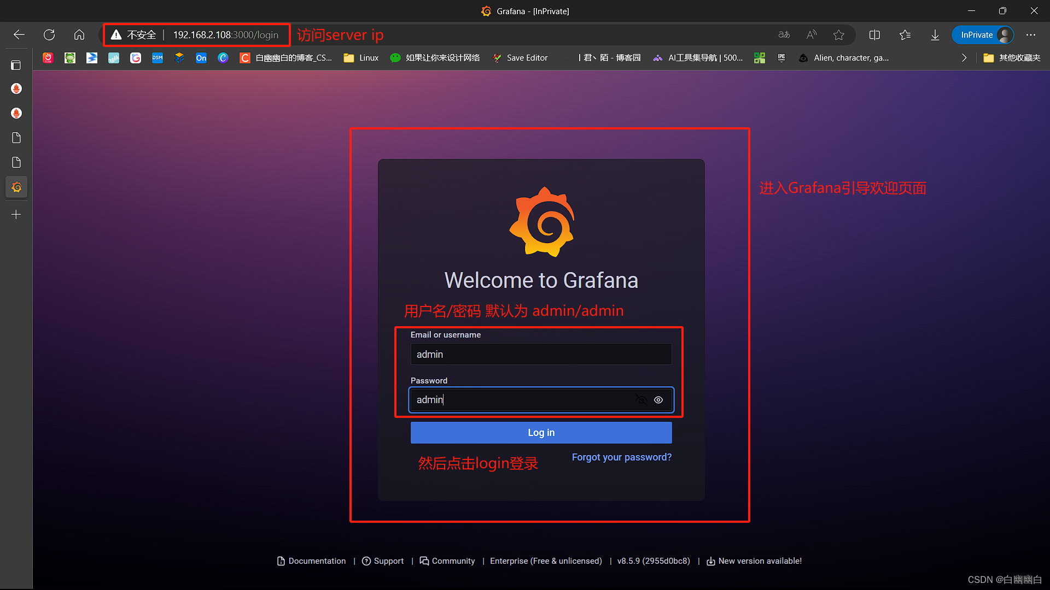Image resolution: width=1050 pixels, height=590 pixels.
Task: Open new tab with plus icon
Action: [16, 215]
